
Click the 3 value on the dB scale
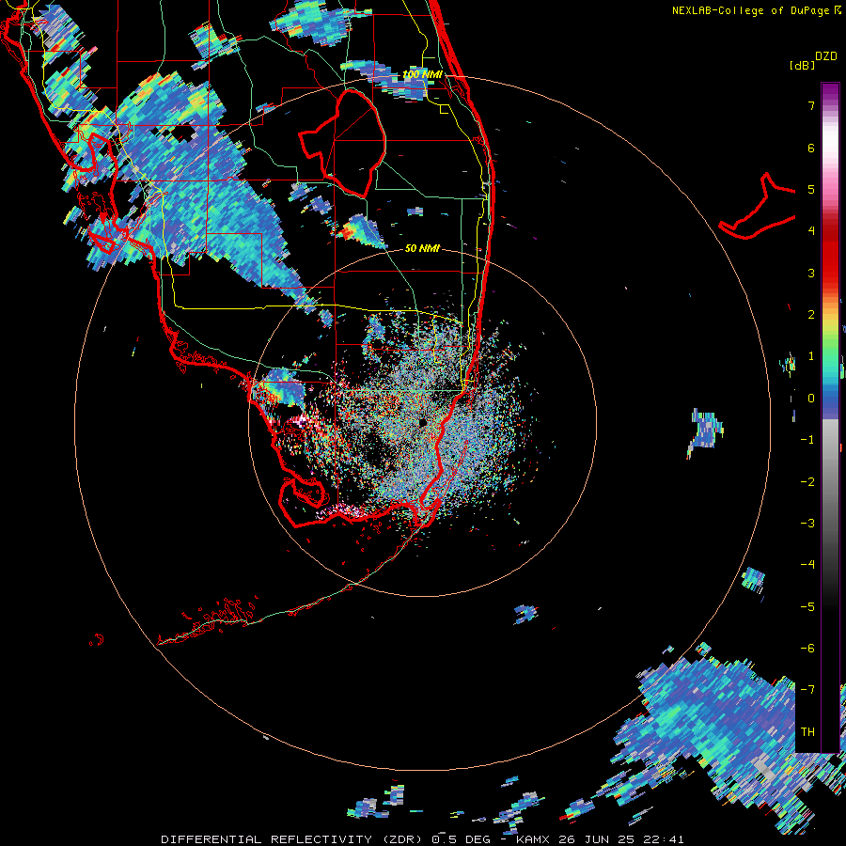click(811, 273)
